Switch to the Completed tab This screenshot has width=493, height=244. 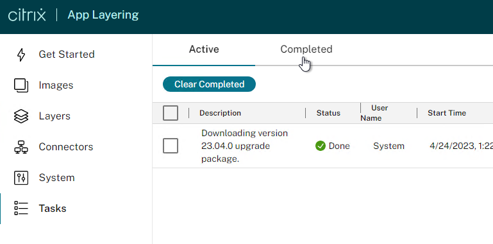306,49
